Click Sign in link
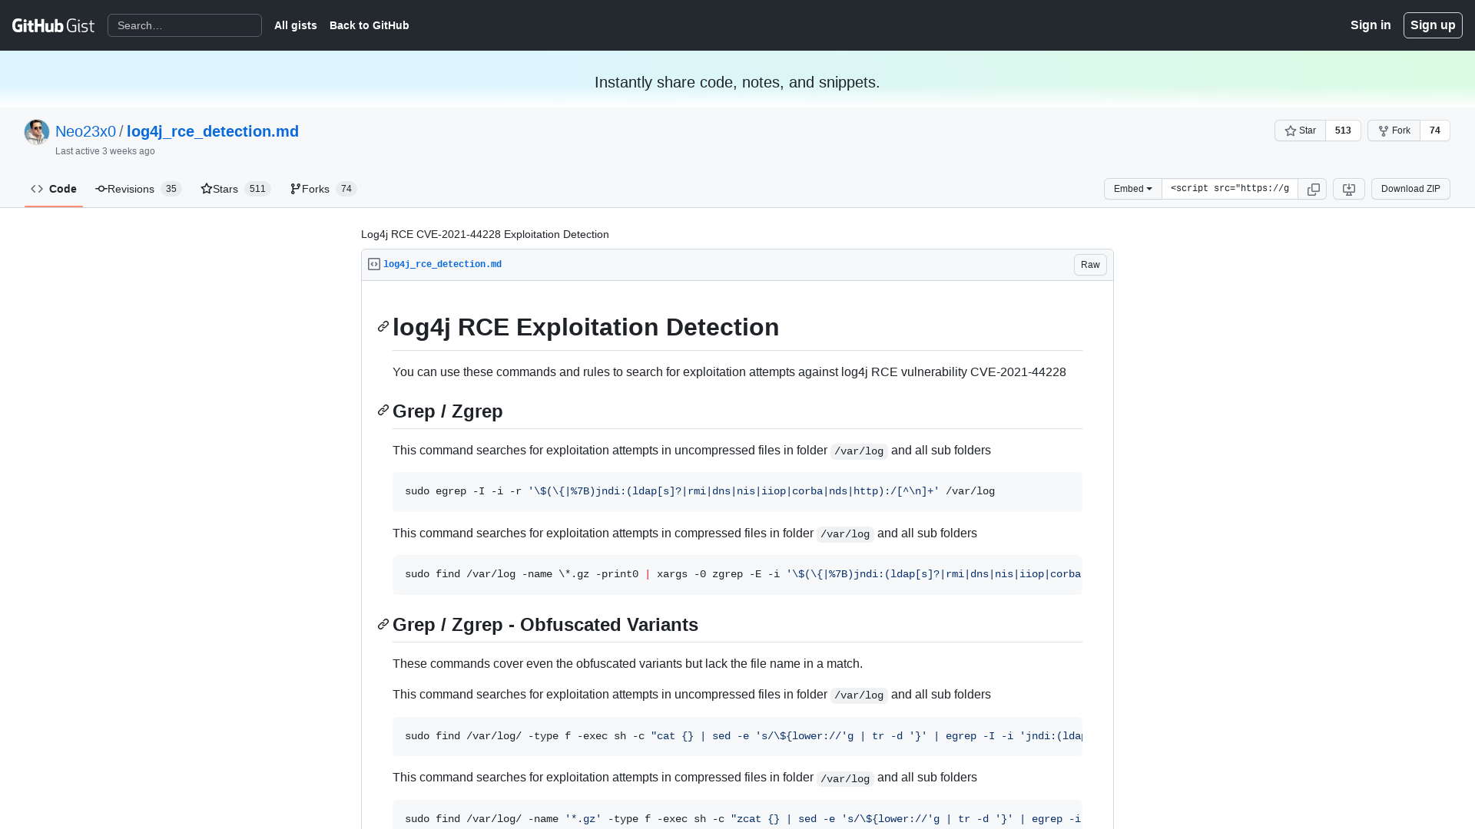Image resolution: width=1475 pixels, height=829 pixels. [x=1371, y=25]
